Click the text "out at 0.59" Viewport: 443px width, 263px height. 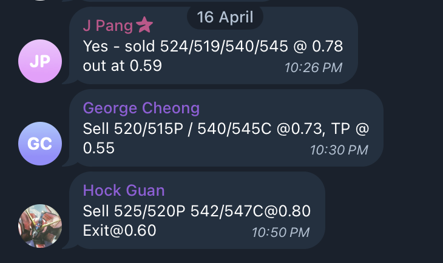123,65
